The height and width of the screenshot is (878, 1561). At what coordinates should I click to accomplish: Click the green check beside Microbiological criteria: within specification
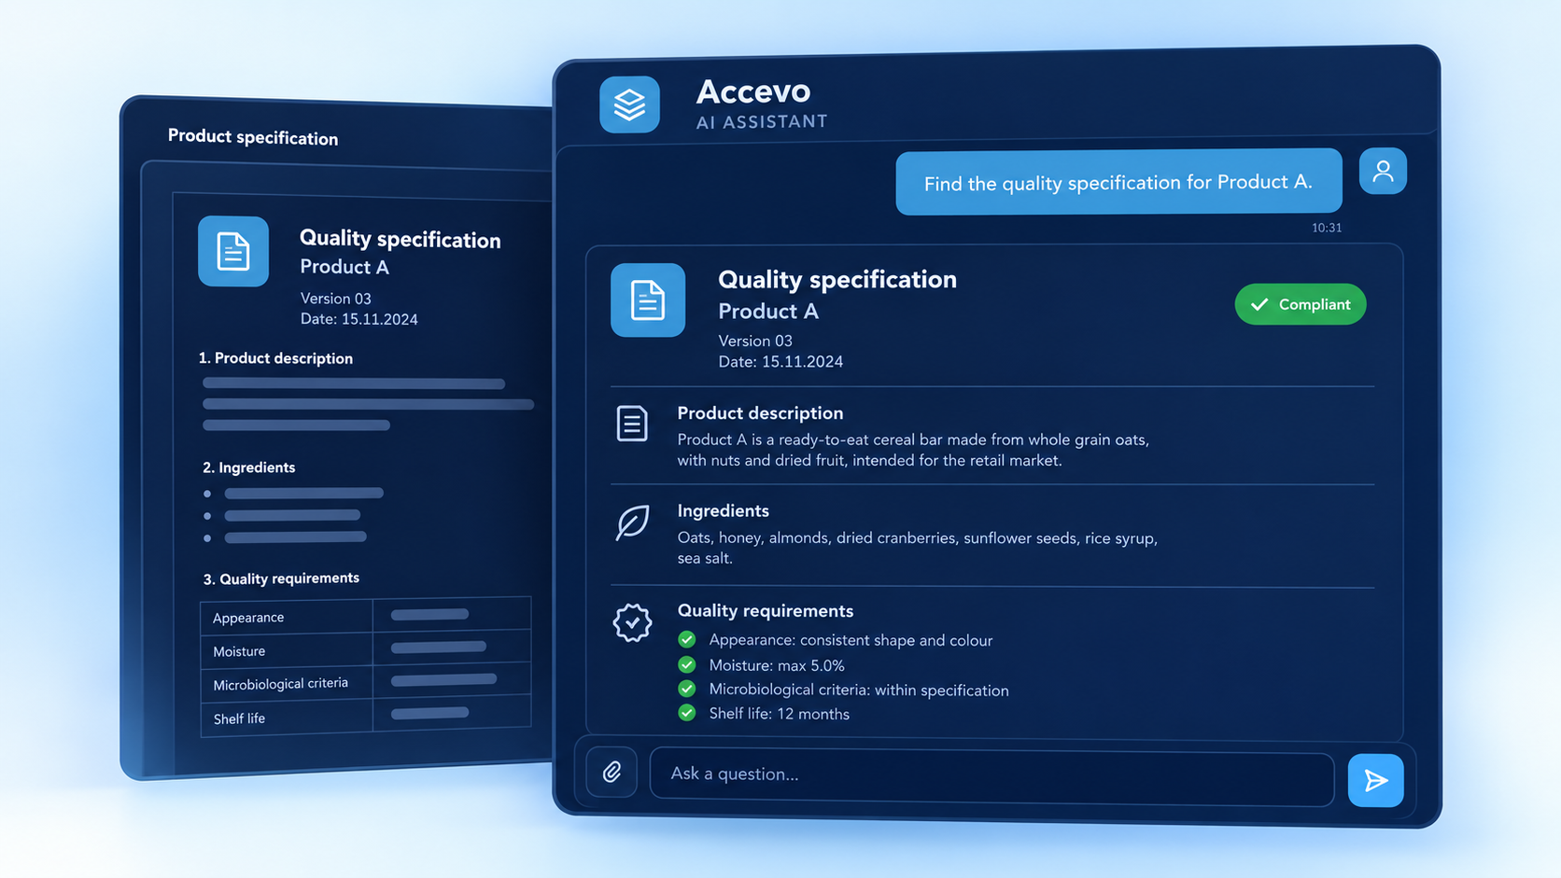[x=687, y=689]
